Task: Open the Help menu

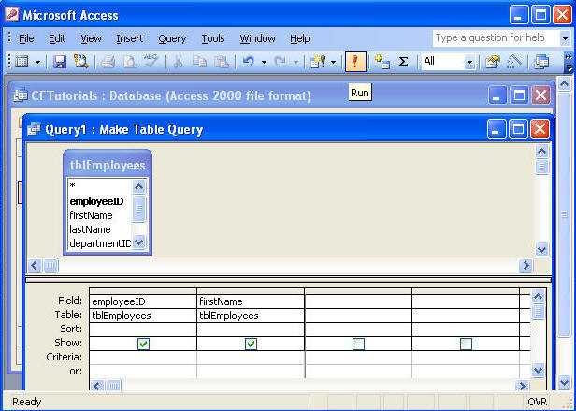Action: tap(300, 38)
